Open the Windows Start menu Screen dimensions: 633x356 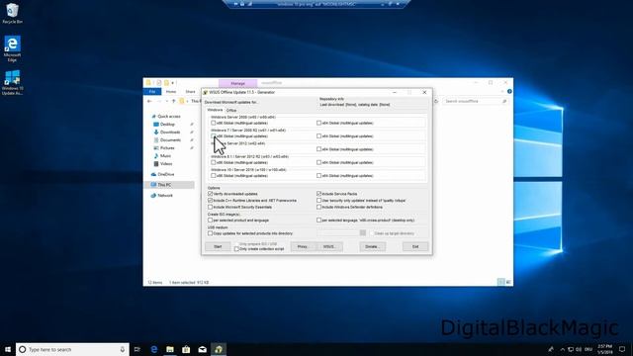pos(7,349)
